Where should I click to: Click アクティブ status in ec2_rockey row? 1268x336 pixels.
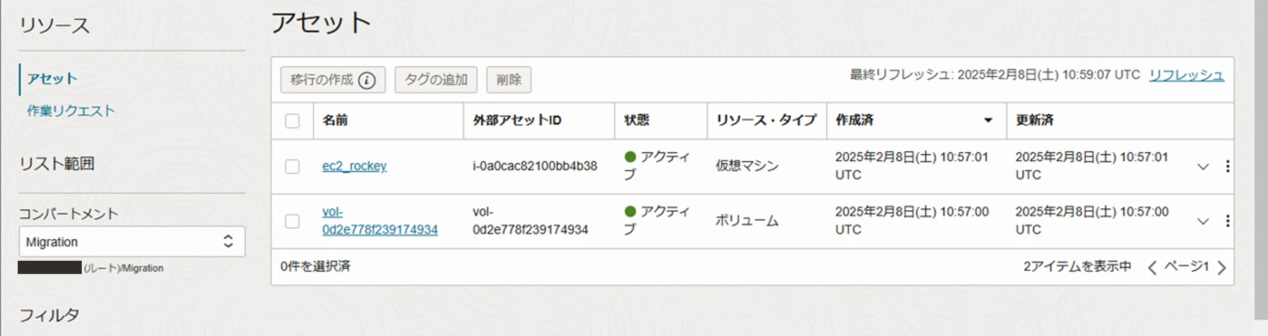tap(657, 165)
